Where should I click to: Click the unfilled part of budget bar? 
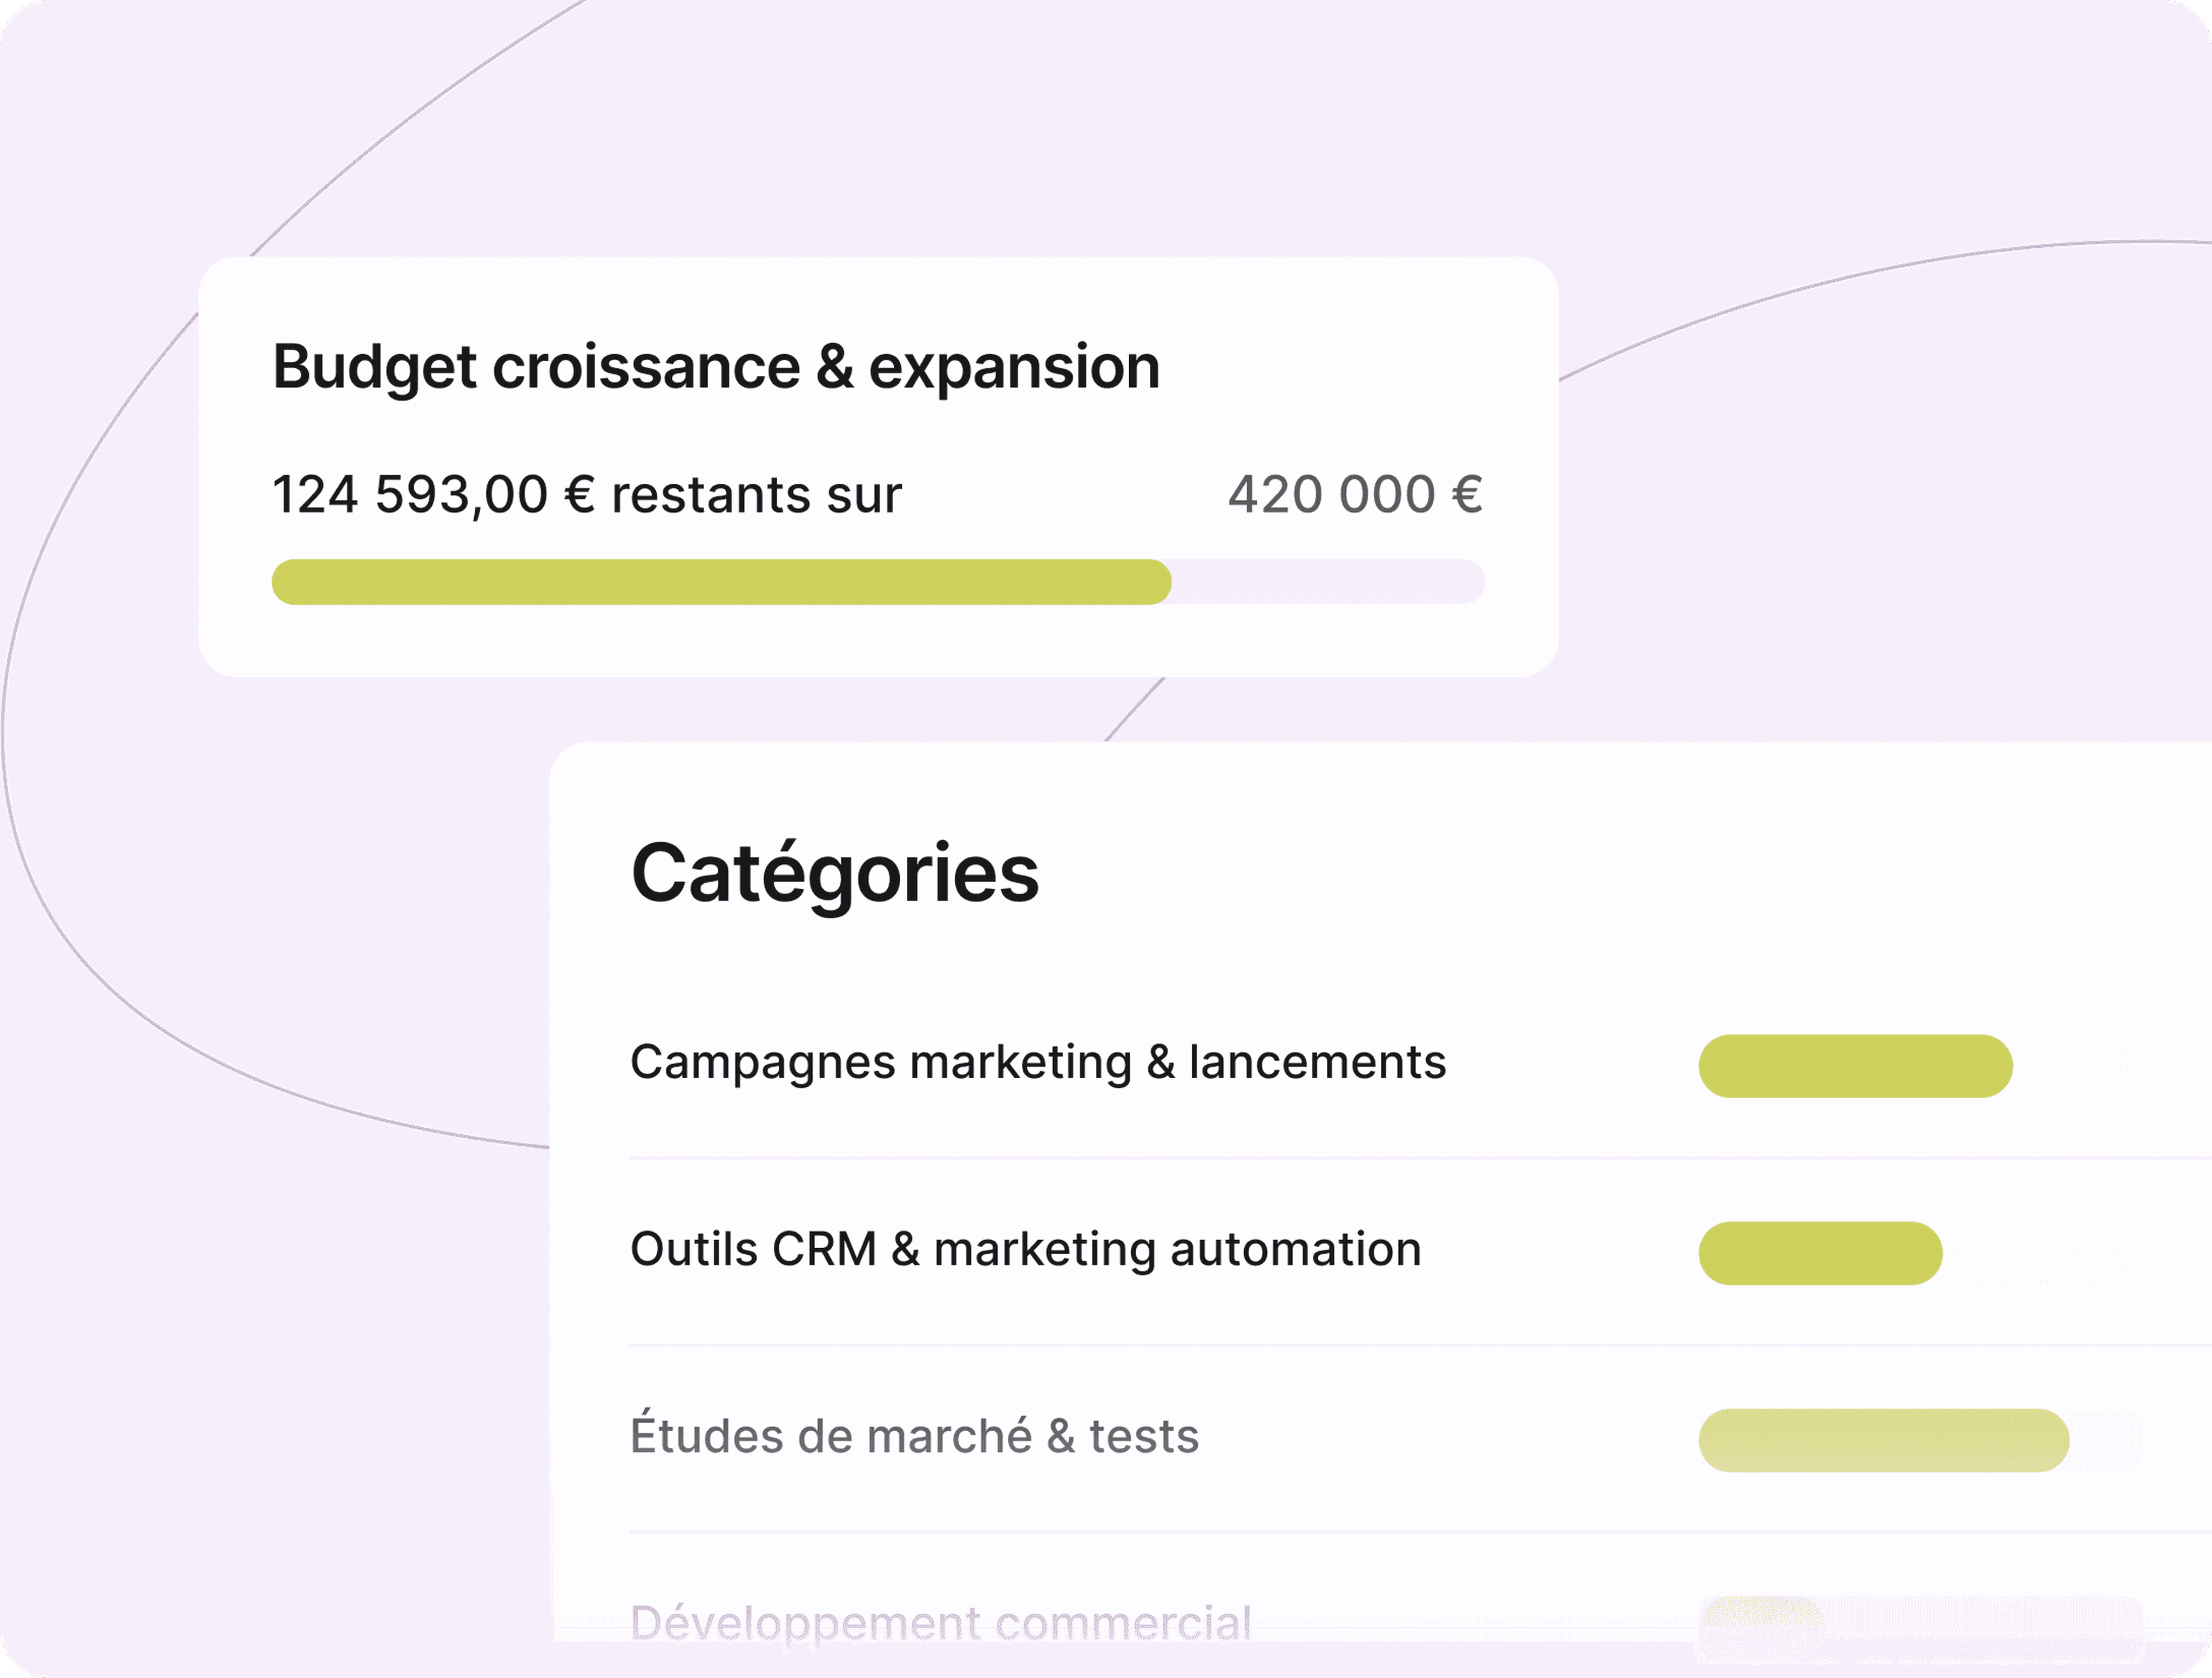(1328, 582)
